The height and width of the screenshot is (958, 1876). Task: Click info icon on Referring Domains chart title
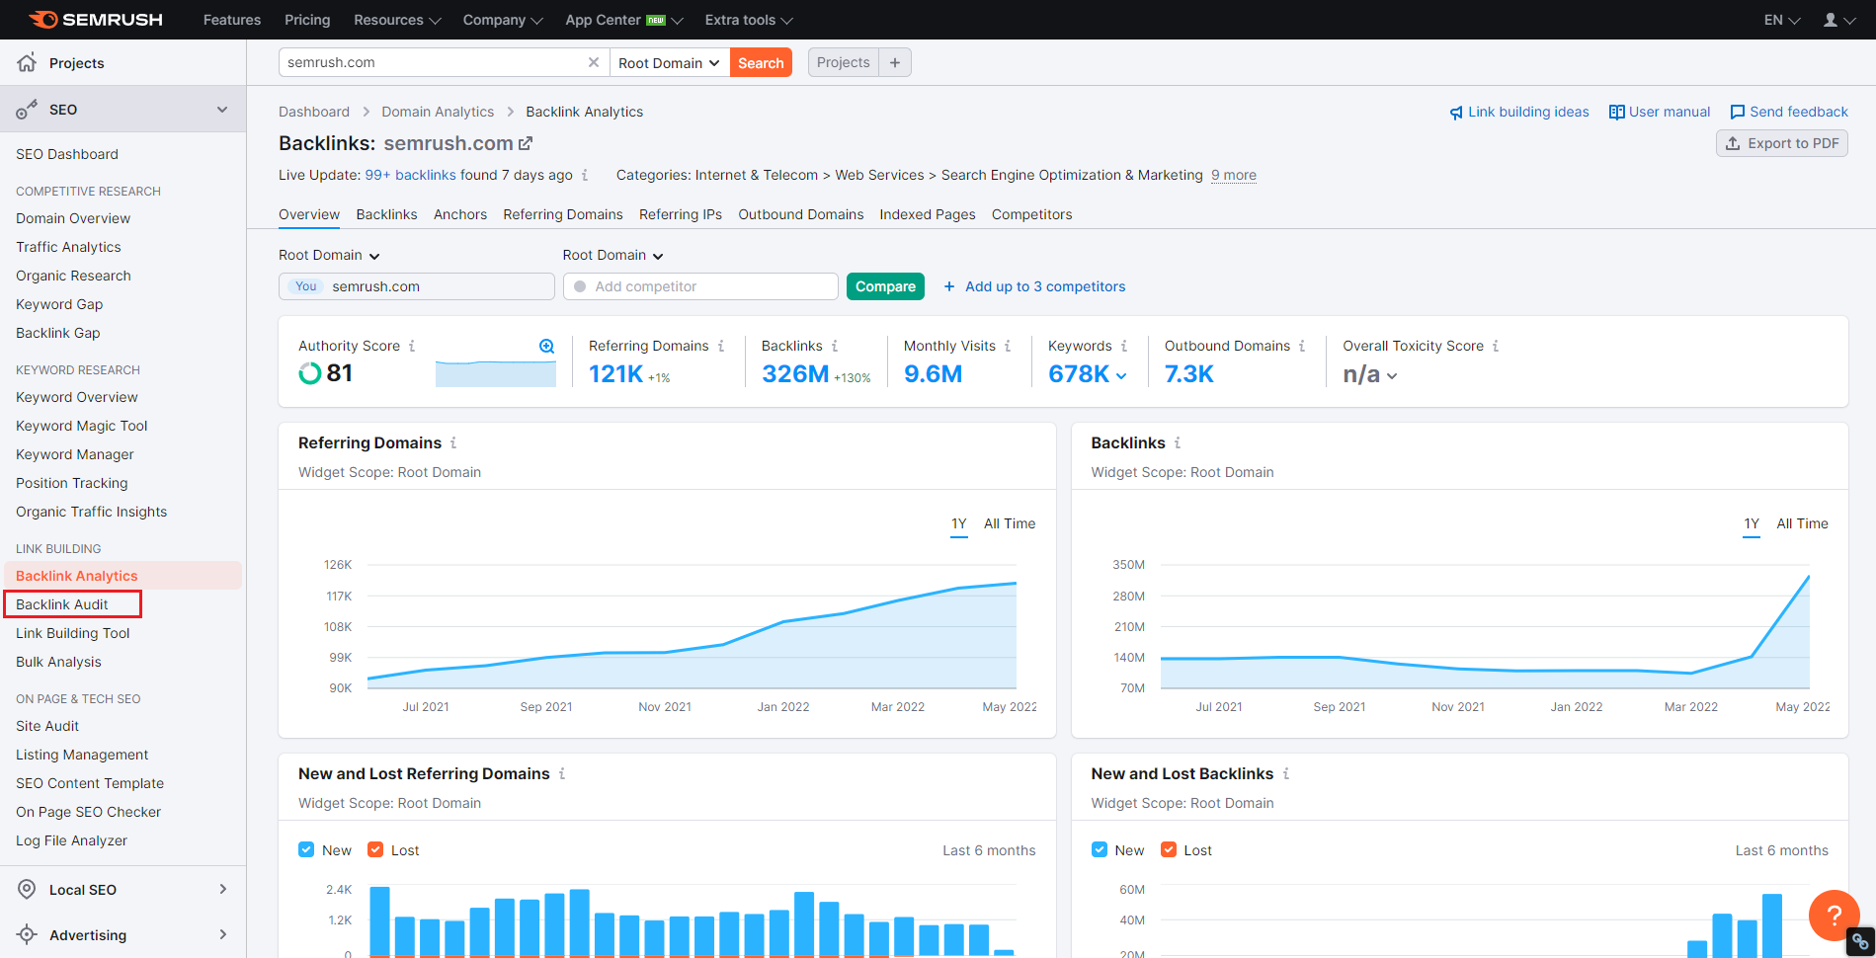pos(453,442)
